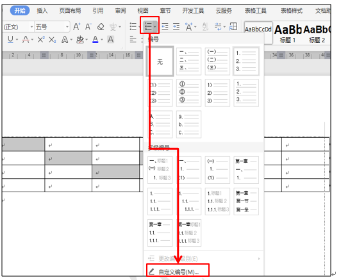Click the numbering list icon

pyautogui.click(x=148, y=26)
